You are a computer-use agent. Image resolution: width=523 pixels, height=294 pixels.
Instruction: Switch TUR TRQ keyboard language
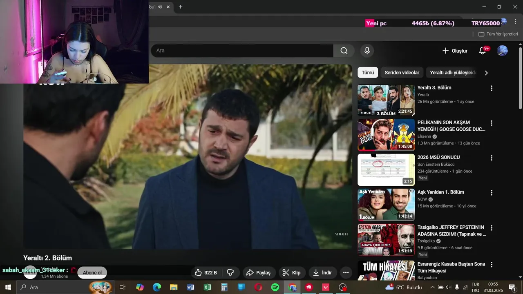click(x=475, y=287)
